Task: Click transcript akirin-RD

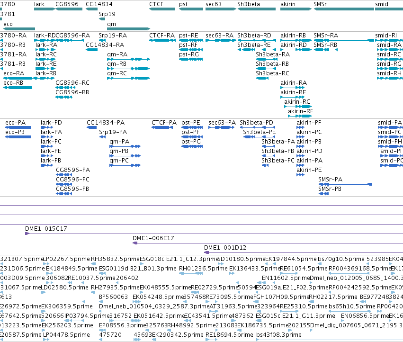Action: click(296, 50)
